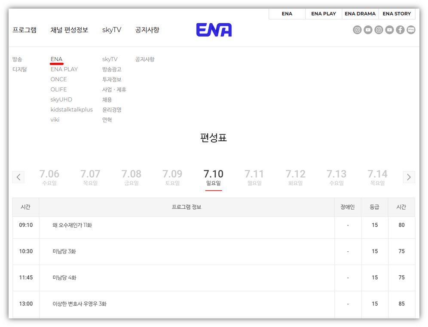Click the 프로그램 정보 column header
The height and width of the screenshot is (327, 428).
pyautogui.click(x=186, y=207)
